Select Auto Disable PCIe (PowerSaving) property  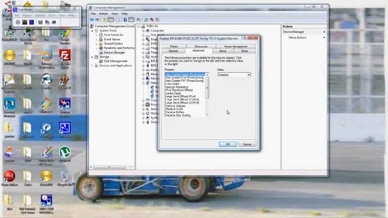click(x=184, y=78)
